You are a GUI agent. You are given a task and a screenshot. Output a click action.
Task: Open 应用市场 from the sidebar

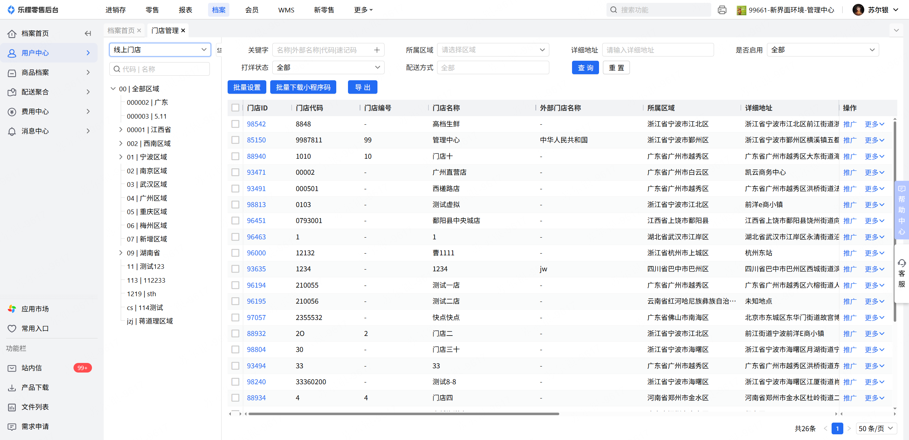pyautogui.click(x=35, y=309)
